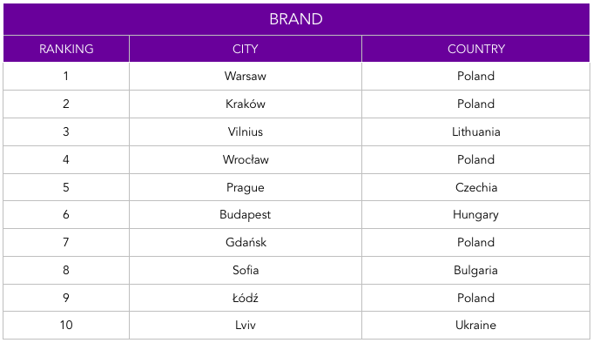Click the Budapest city cell
Screen dimensions: 593x343
[x=245, y=215]
